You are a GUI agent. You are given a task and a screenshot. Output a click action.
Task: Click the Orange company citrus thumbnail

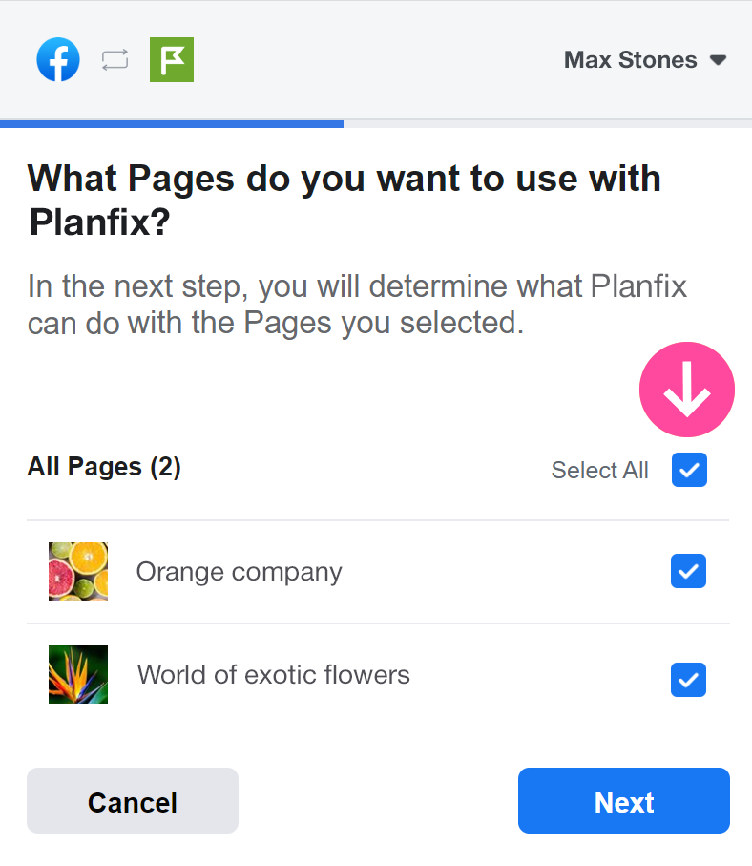(78, 571)
